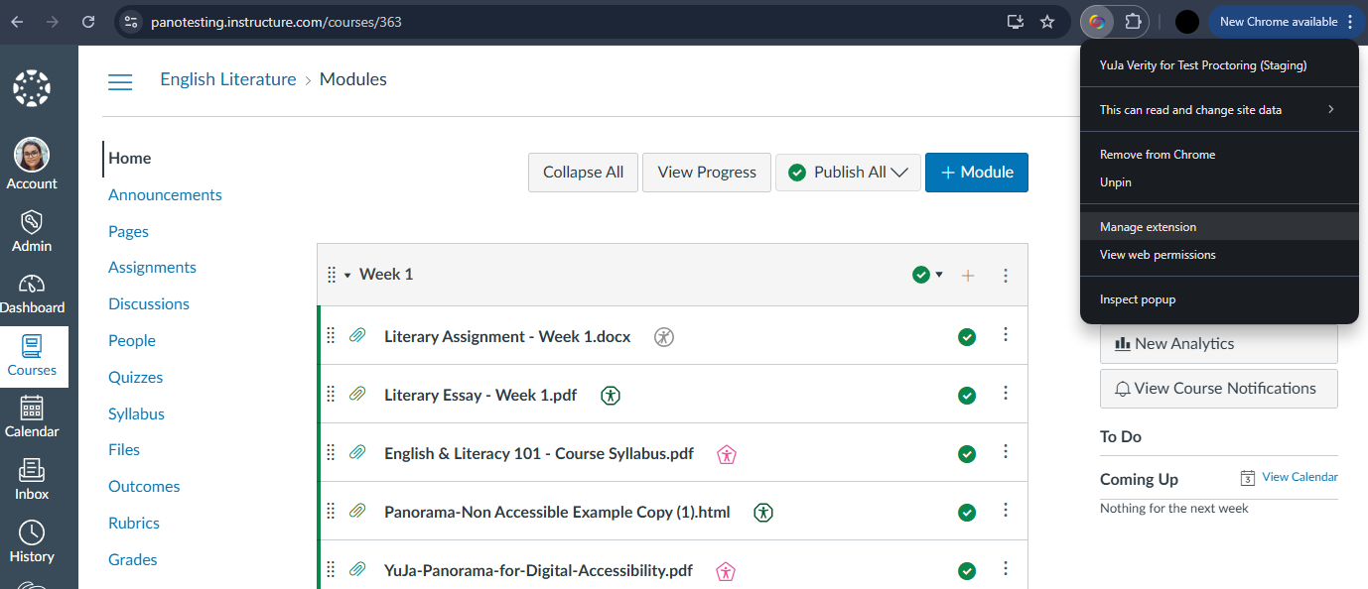Click the YuJa Verity extension icon

[x=1096, y=22]
